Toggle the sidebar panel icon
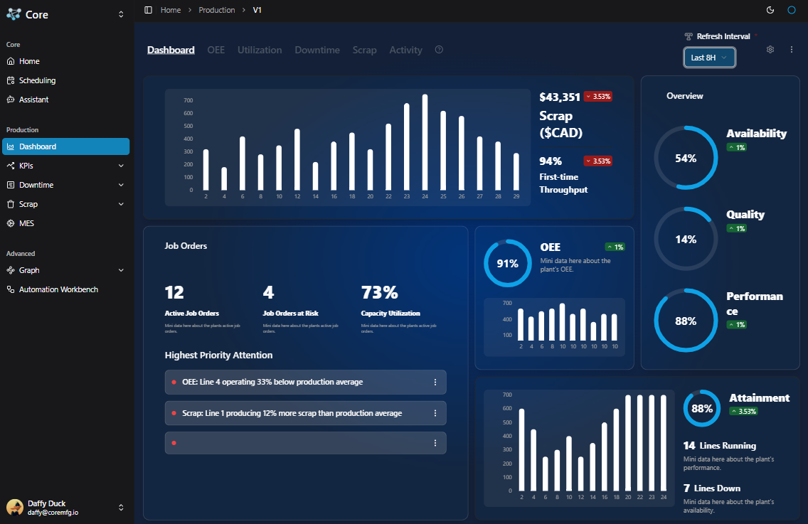This screenshot has height=524, width=808. 148,10
